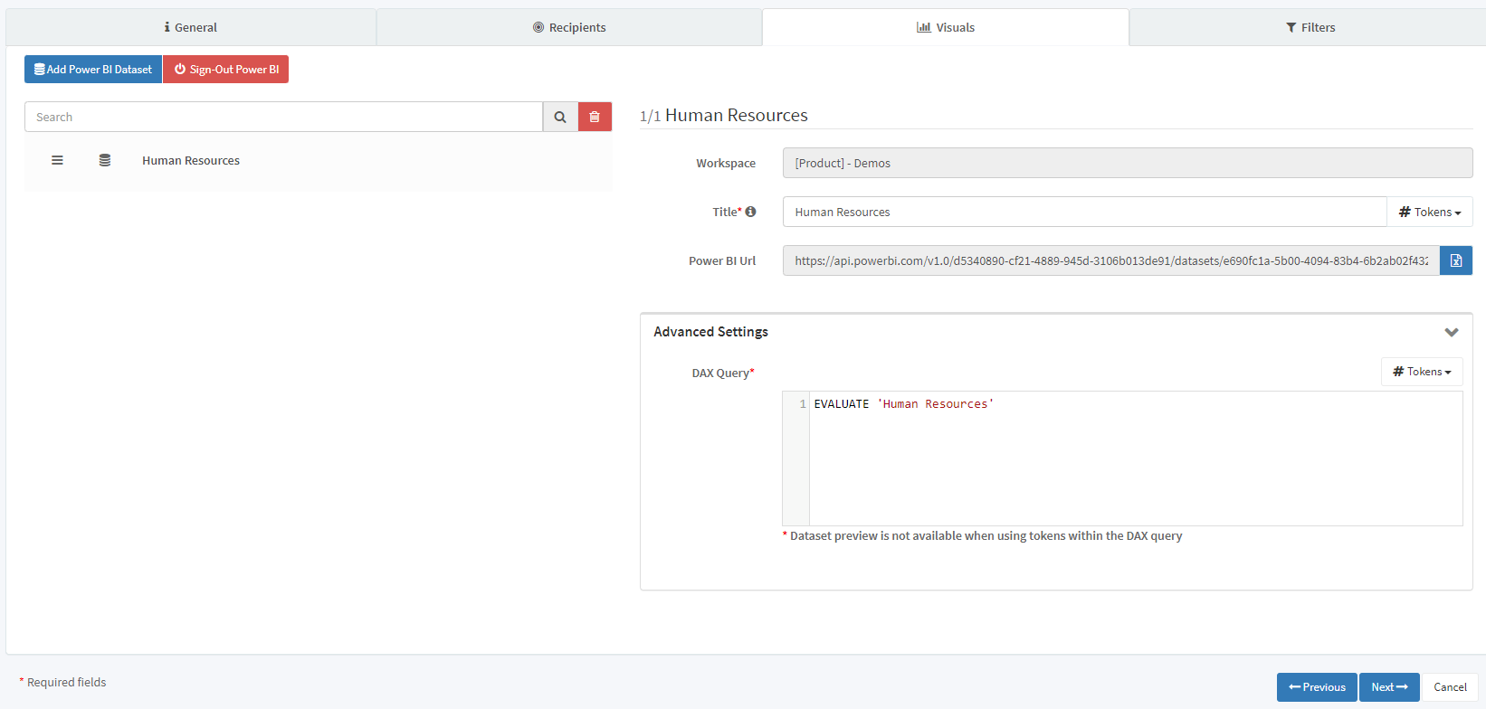Click the dataset preview icon beside Power BI Url

coord(1455,260)
